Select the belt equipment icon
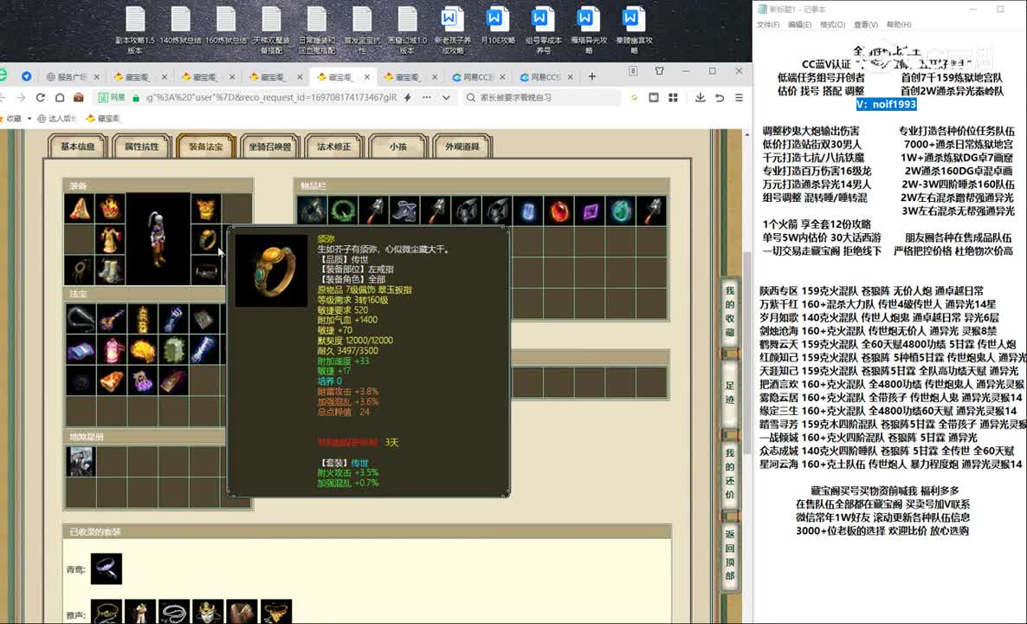The height and width of the screenshot is (624, 1027). (x=206, y=270)
